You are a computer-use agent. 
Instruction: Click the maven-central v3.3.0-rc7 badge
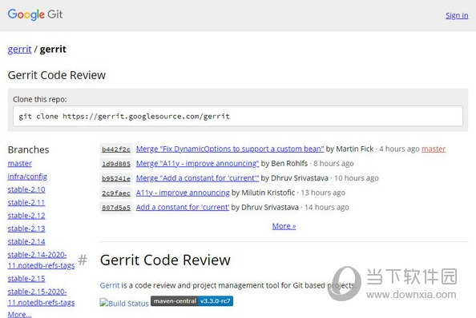pos(192,301)
